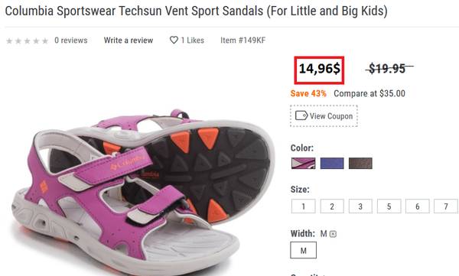459x276 pixels.
Task: Click the heart icon to like item
Action: tap(174, 40)
